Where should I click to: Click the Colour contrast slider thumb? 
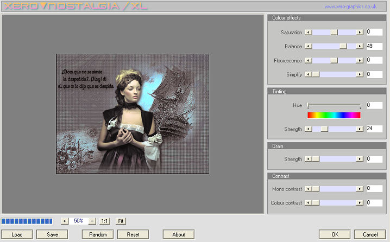click(316, 203)
